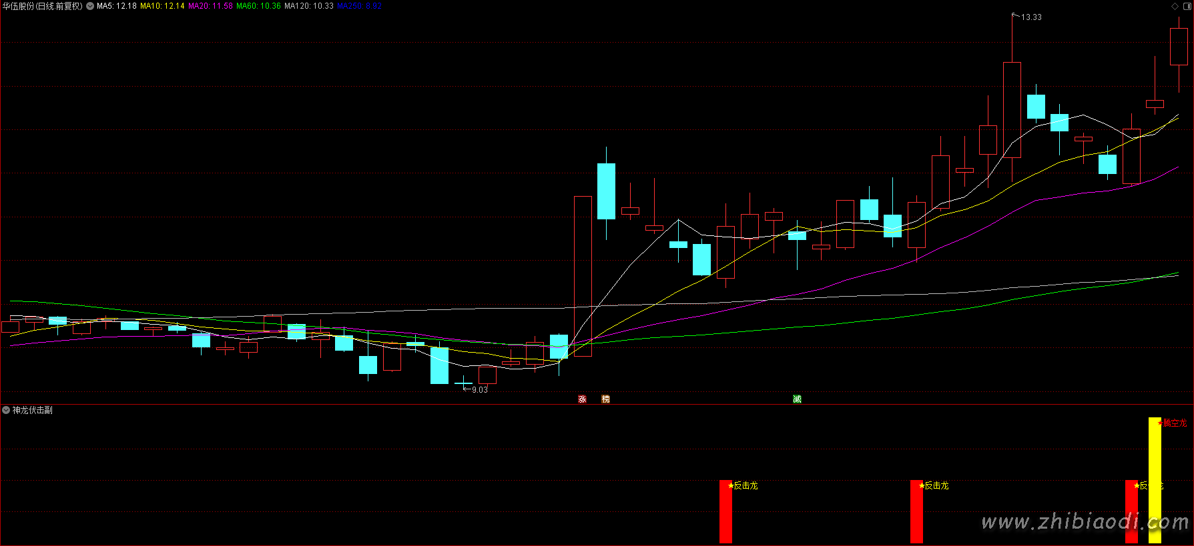Screen dimensions: 1194x546
Task: Click the green 减 event marker
Action: [797, 399]
